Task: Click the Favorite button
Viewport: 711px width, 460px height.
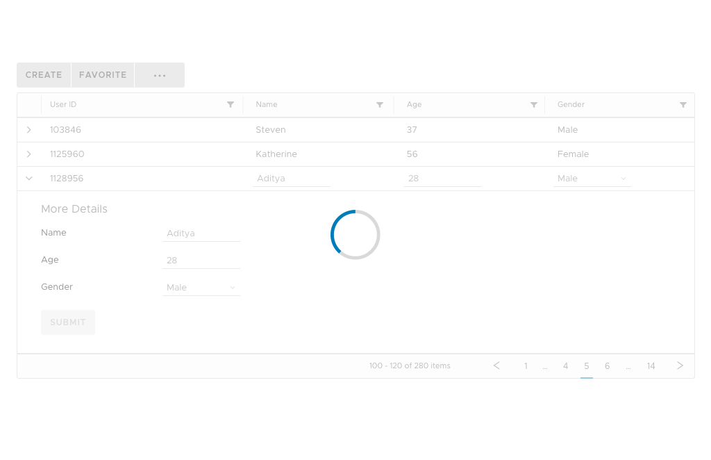Action: [103, 75]
